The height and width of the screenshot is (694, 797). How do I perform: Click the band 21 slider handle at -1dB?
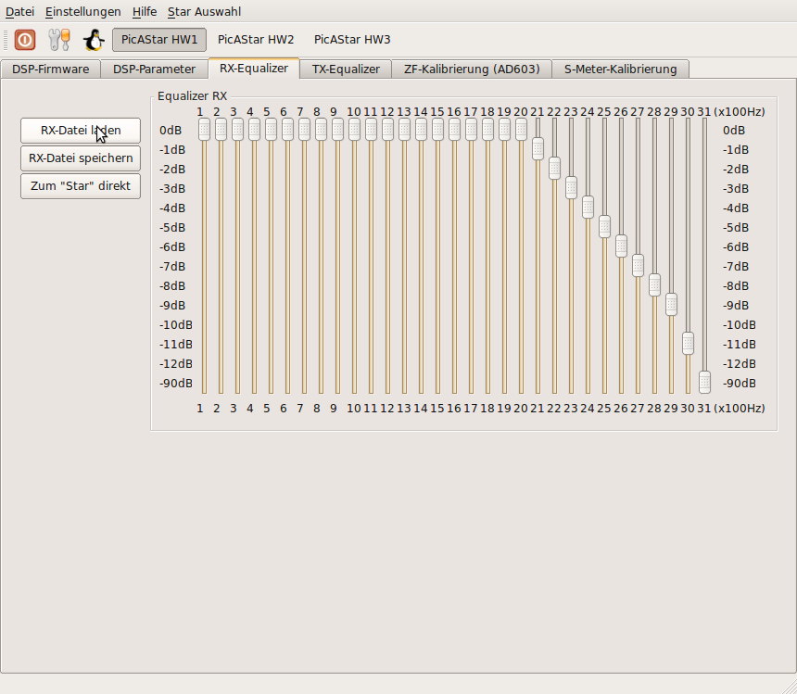click(538, 149)
